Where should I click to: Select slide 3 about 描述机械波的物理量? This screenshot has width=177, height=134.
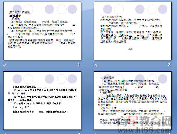click(42, 101)
